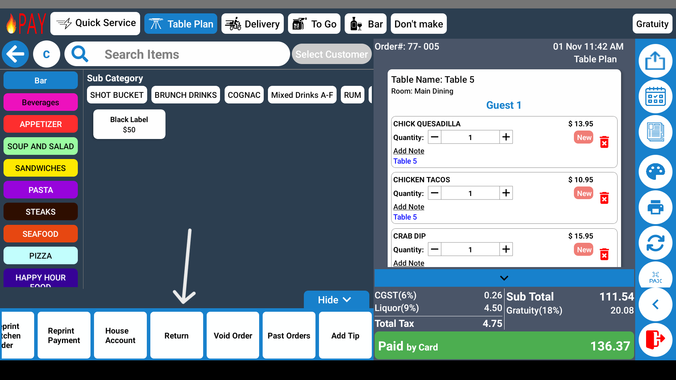Click the printer icon on sidebar
This screenshot has width=676, height=380.
(x=655, y=207)
